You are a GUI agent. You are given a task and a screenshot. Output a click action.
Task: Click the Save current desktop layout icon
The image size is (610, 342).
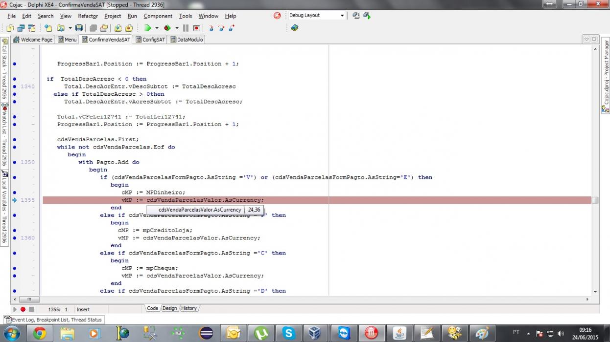pyautogui.click(x=356, y=16)
